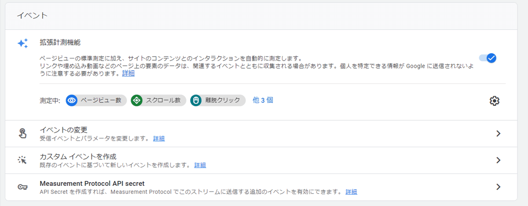Select the 離脱クリック chip label
This screenshot has width=528, height=206.
pos(223,100)
